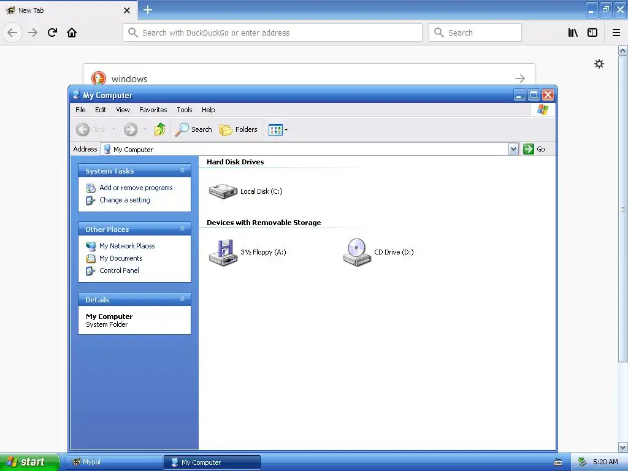Select CD Drive (D:) icon

[358, 252]
